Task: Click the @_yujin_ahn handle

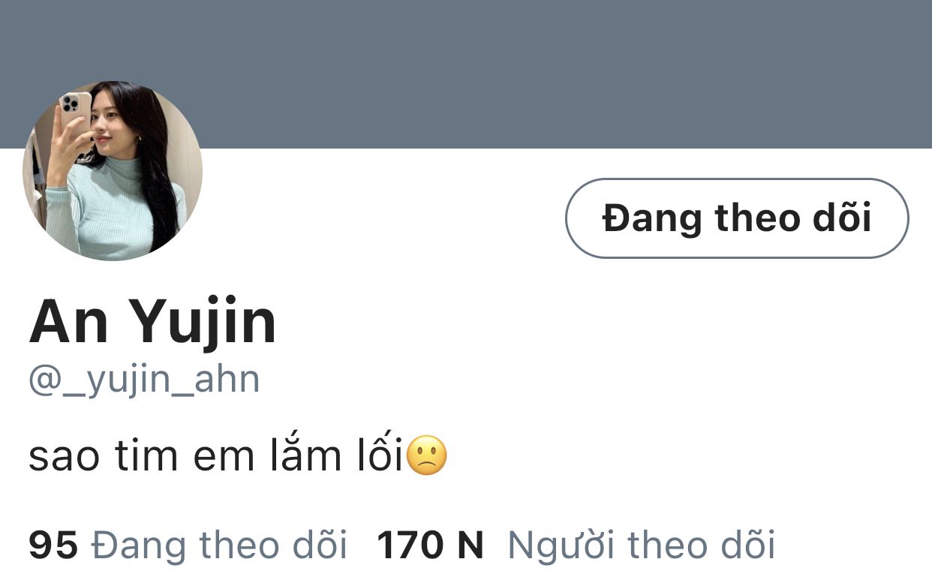Action: (x=144, y=380)
